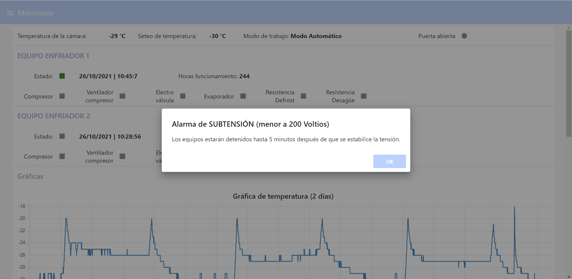This screenshot has height=279, width=572.
Task: Click the scrollbar down arrow
Action: point(569,277)
